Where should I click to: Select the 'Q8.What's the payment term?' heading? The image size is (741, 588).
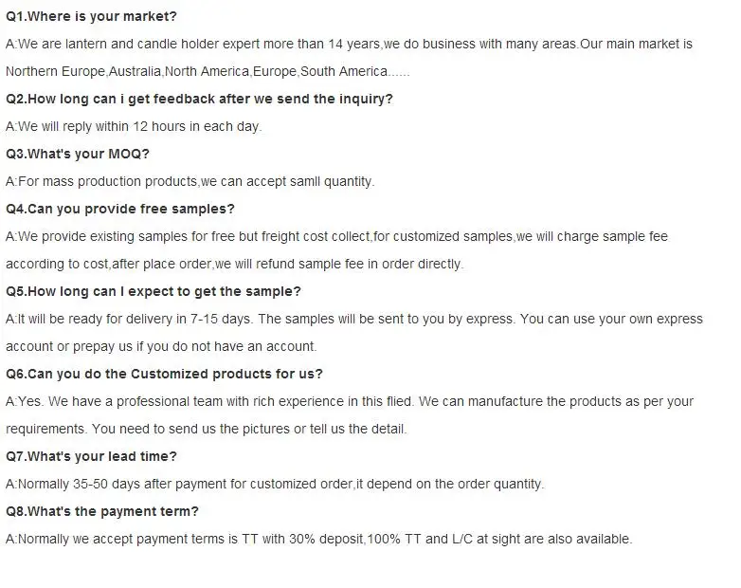(102, 511)
